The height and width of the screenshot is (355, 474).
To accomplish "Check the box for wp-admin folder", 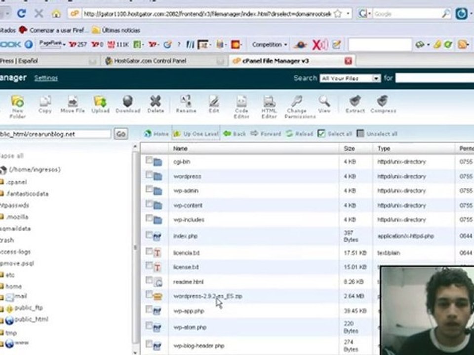I will point(149,189).
